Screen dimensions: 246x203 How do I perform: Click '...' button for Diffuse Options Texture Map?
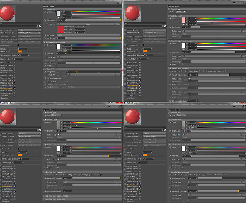click(x=118, y=75)
